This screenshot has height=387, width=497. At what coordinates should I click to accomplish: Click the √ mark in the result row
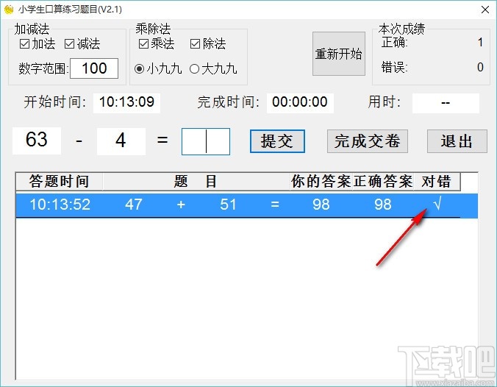coord(437,204)
